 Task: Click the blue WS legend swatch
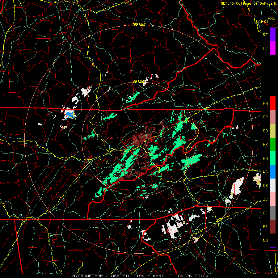click(x=273, y=172)
